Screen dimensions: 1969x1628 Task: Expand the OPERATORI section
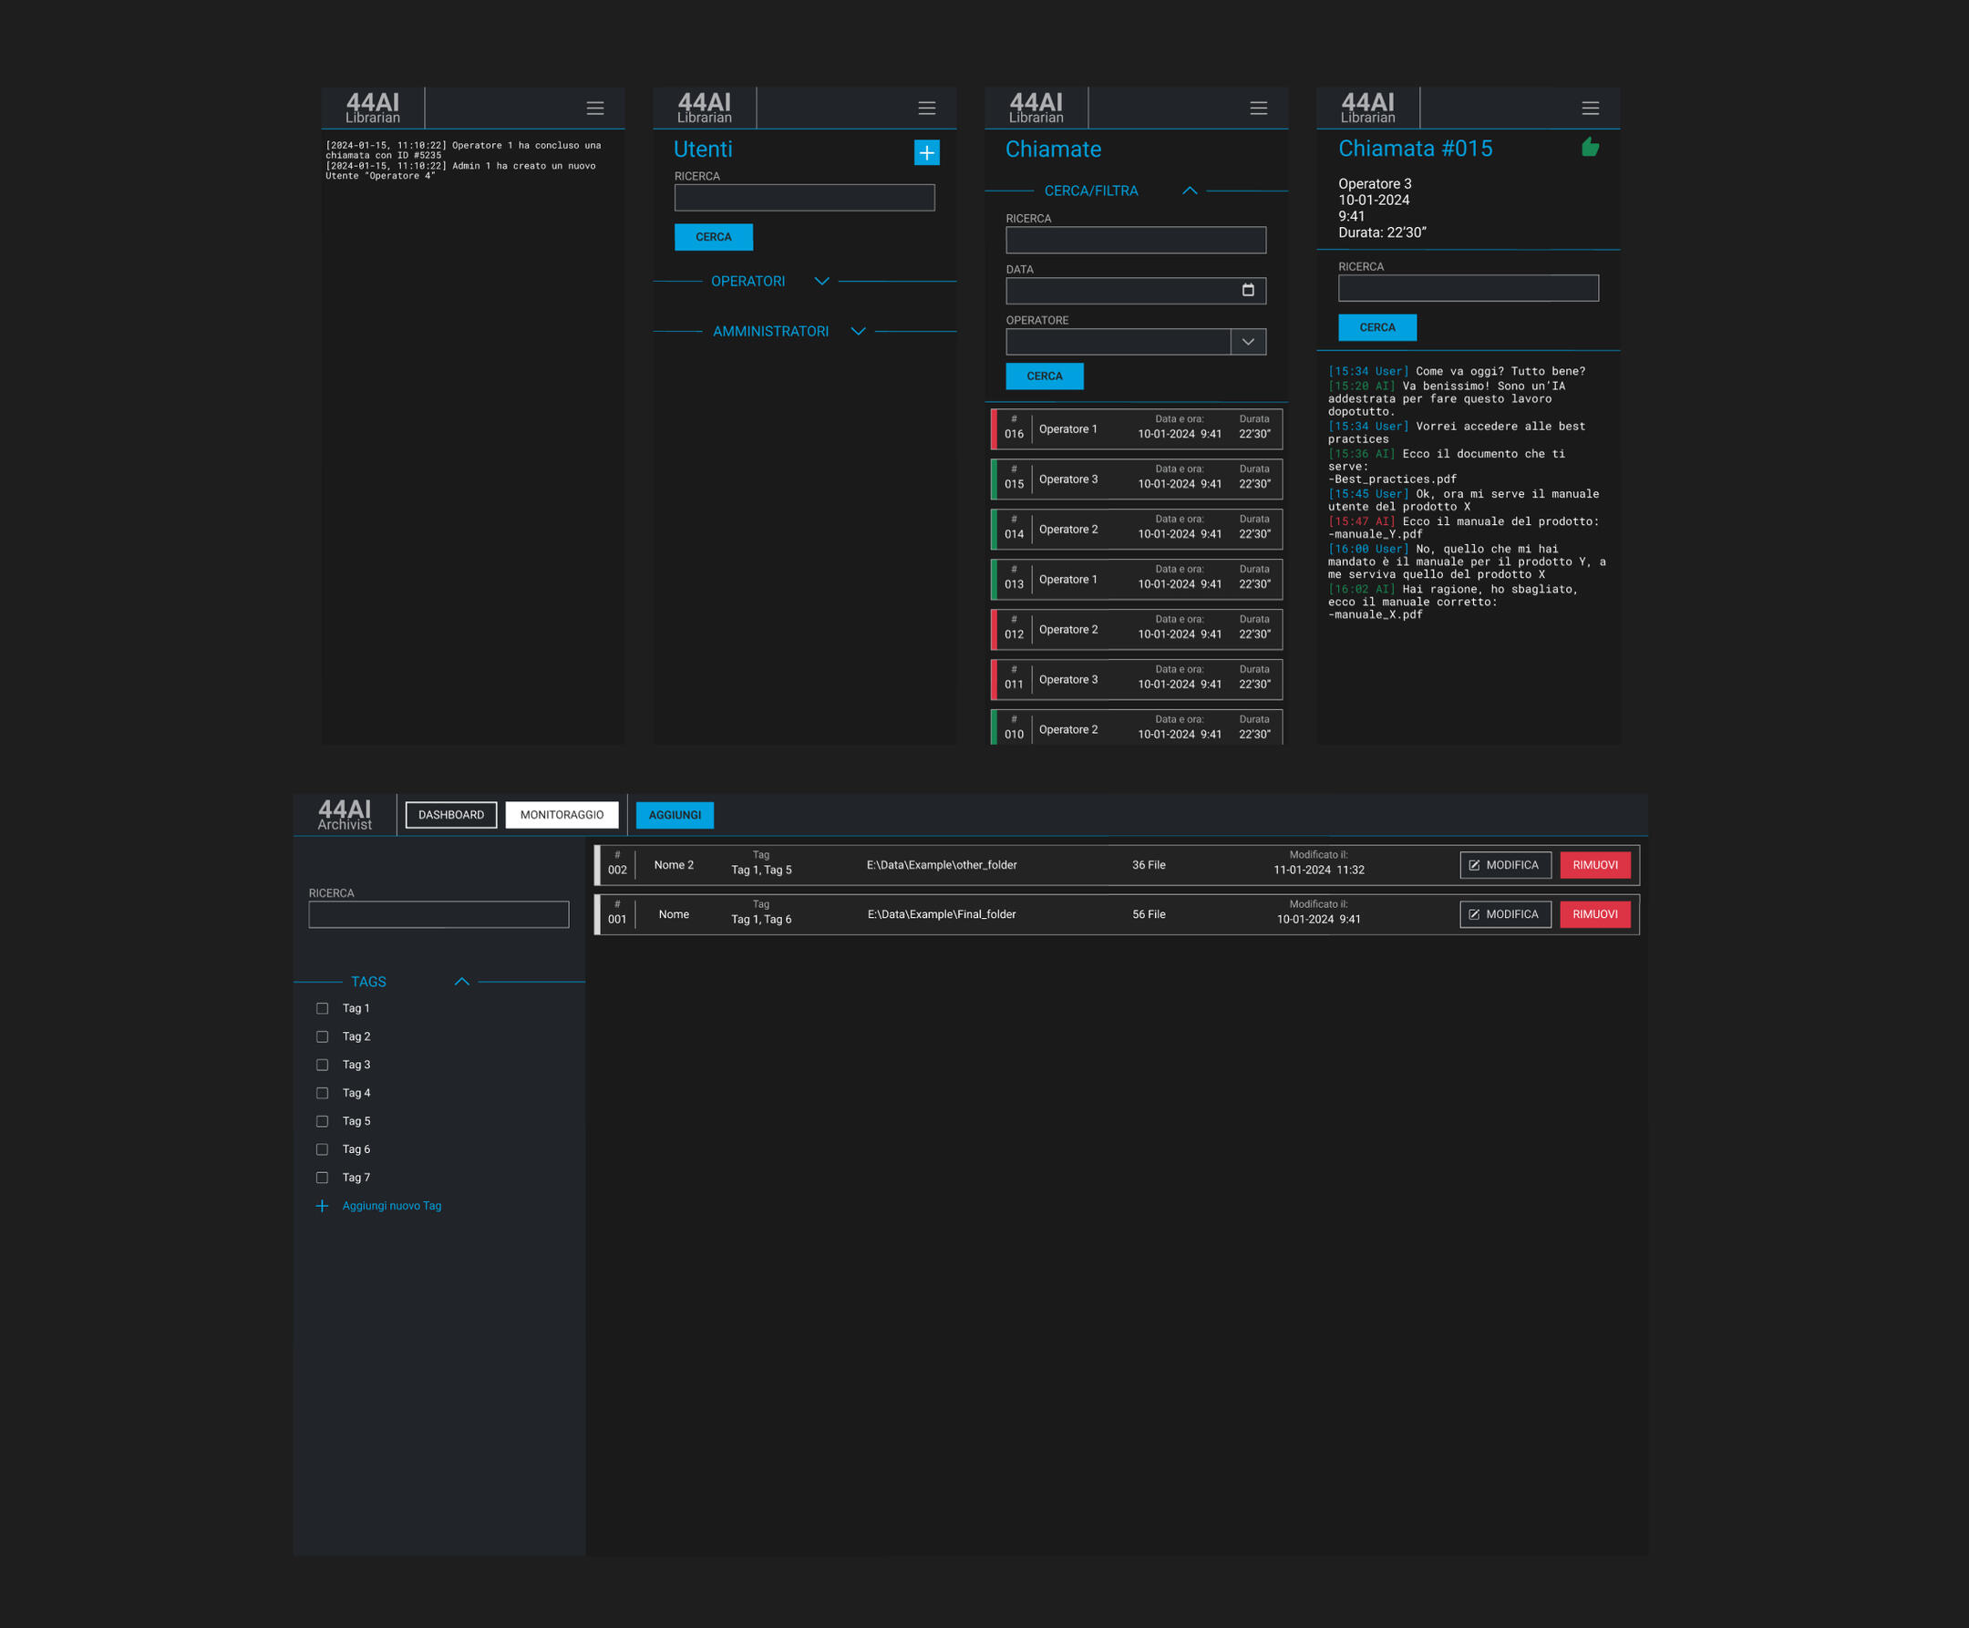(821, 282)
